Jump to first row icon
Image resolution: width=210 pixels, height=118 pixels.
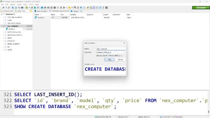pos(45,8)
